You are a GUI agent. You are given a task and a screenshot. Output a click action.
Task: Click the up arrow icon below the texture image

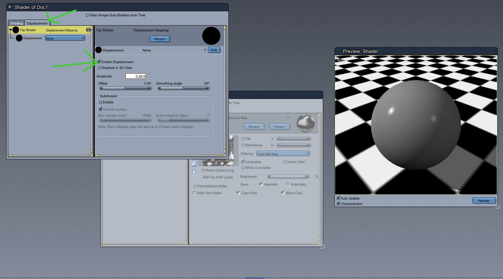(x=194, y=172)
